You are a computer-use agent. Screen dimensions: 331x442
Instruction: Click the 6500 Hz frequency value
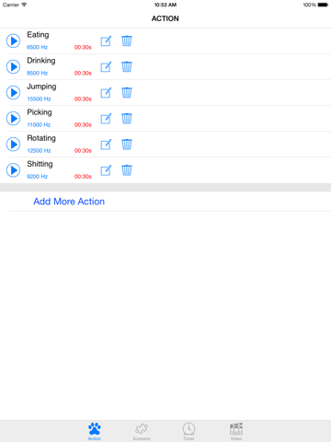[37, 47]
